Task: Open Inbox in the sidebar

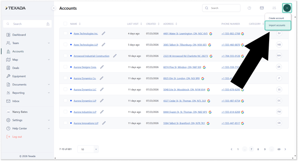Action: click(16, 101)
